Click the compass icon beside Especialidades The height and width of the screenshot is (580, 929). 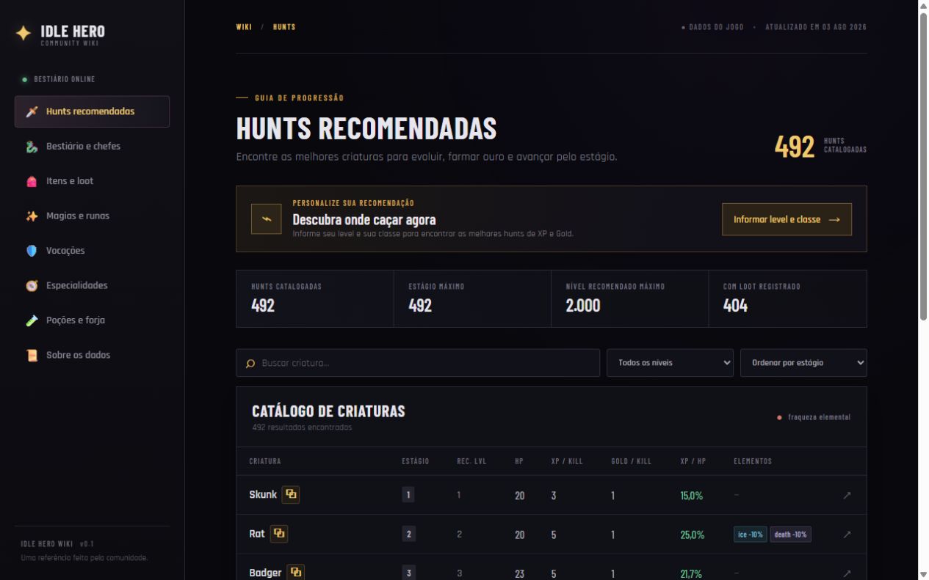coord(32,286)
